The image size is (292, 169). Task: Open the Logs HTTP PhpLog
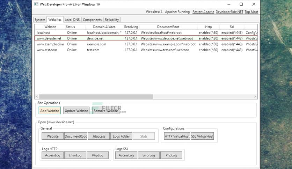click(97, 155)
